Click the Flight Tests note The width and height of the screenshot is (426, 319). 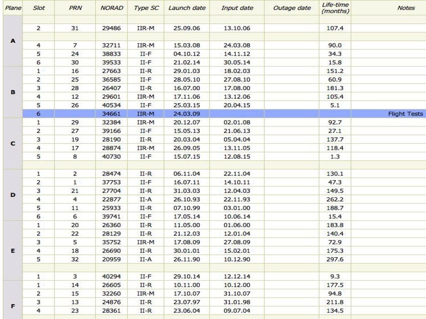pos(405,114)
